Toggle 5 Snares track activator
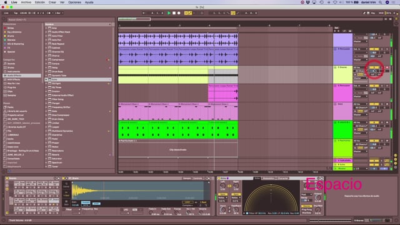Screen dimensions: 400x225 374,67
